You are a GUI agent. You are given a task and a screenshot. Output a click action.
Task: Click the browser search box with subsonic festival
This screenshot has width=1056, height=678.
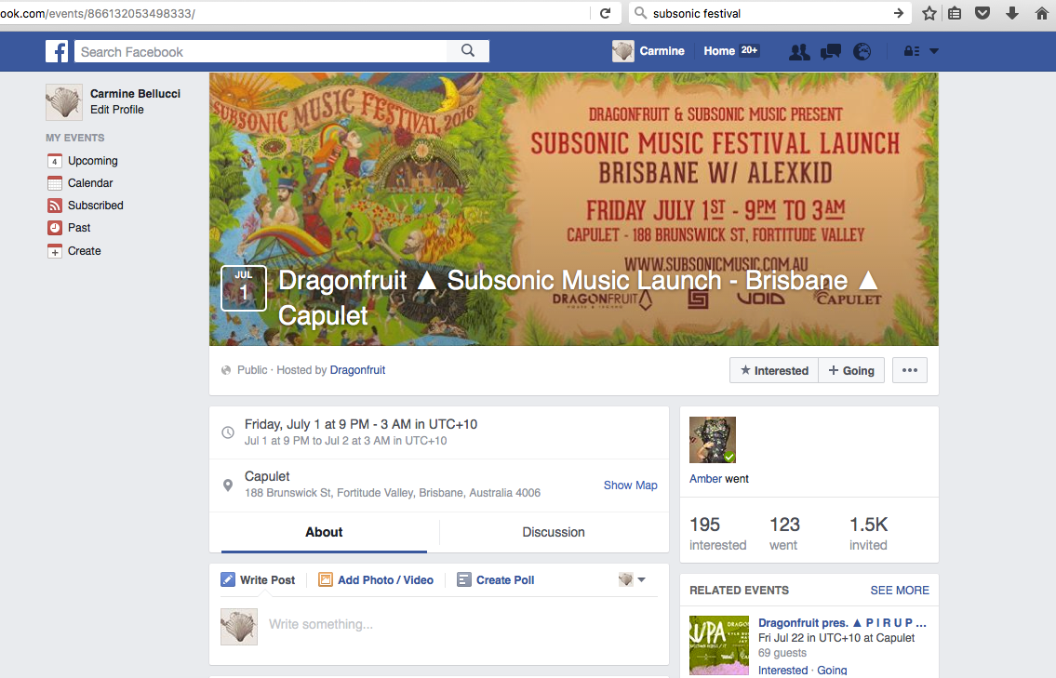(x=769, y=13)
